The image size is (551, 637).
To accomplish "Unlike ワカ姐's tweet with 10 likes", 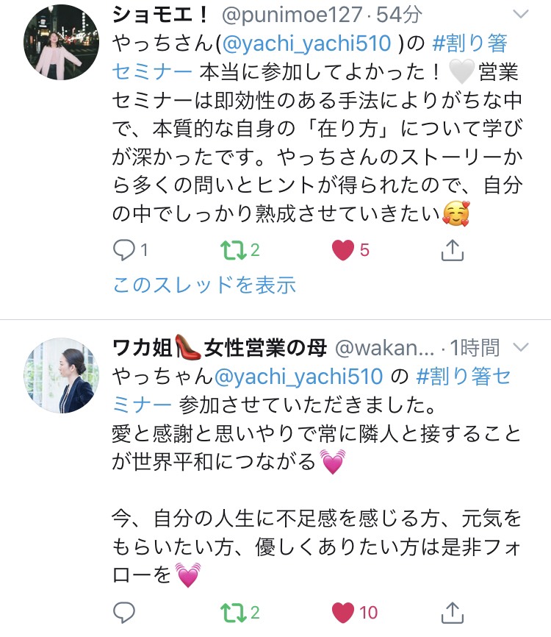I will tap(343, 613).
